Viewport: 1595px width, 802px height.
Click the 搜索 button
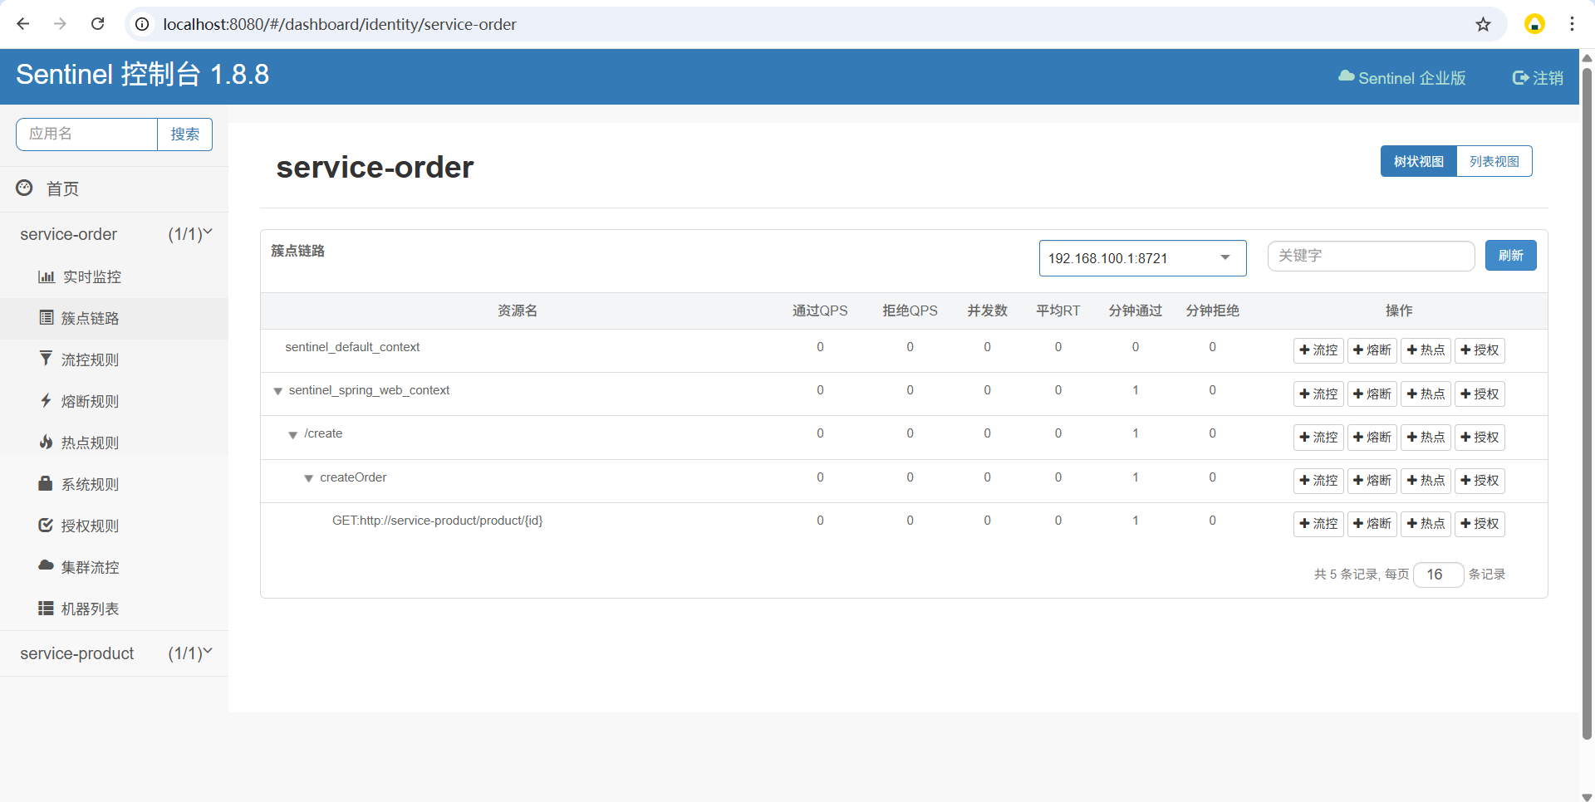point(184,134)
